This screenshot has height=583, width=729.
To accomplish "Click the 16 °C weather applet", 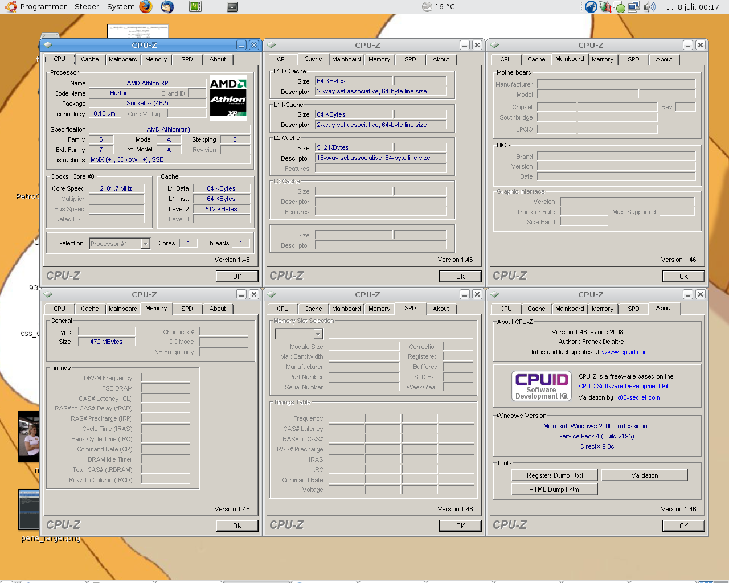I will (x=439, y=7).
